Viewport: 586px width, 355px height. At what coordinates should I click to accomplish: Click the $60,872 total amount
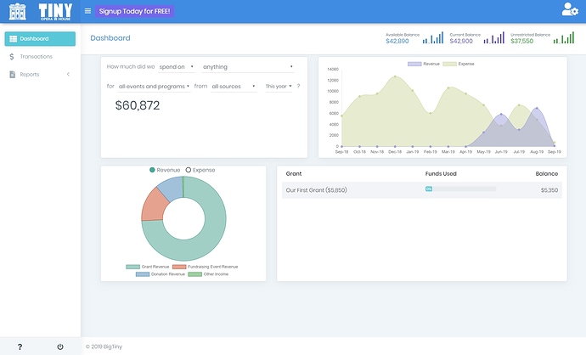tap(138, 105)
